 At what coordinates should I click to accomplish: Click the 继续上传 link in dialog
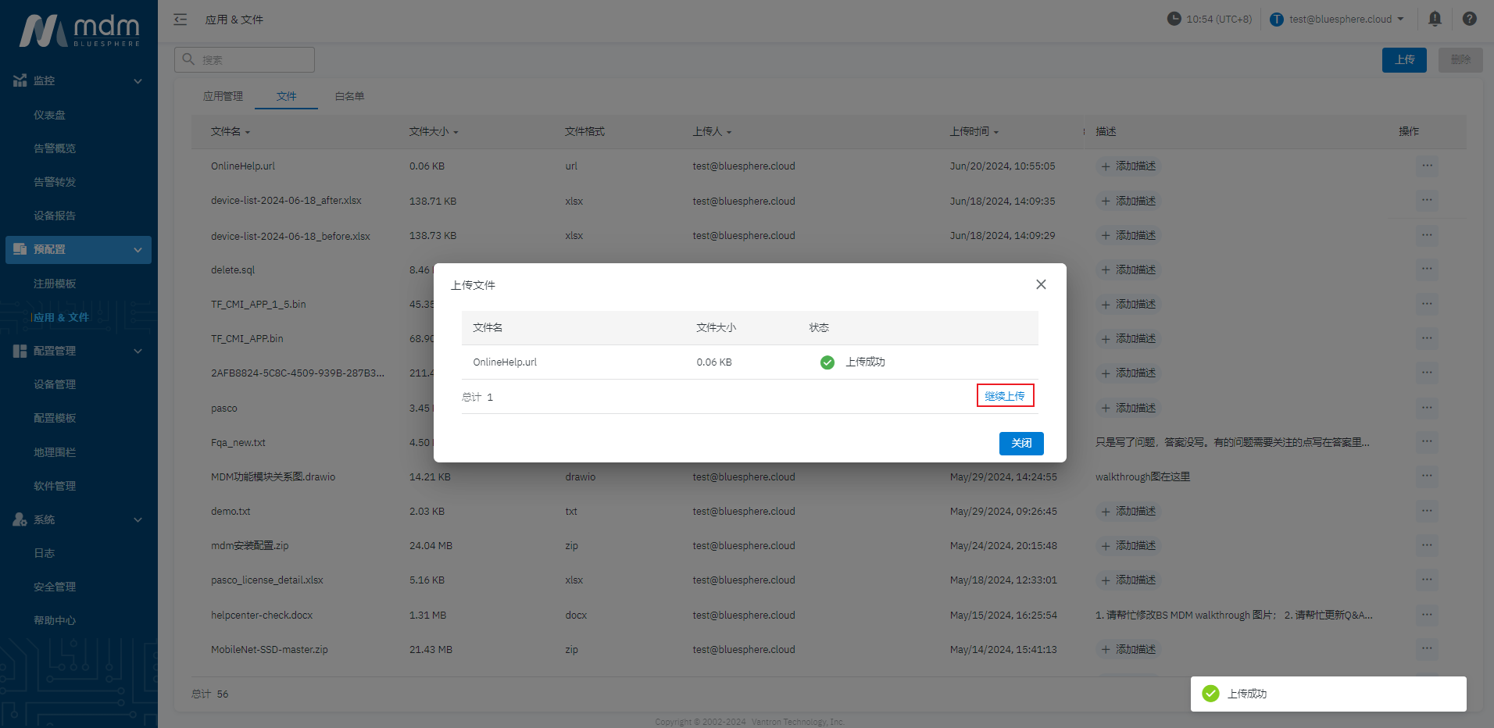1005,396
